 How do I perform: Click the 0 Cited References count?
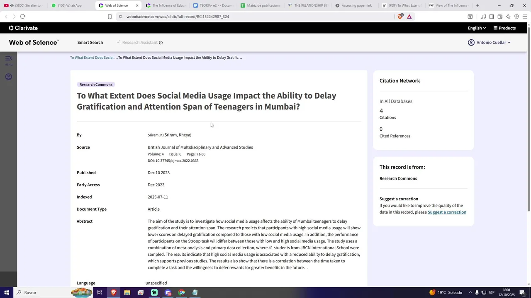pos(381,129)
